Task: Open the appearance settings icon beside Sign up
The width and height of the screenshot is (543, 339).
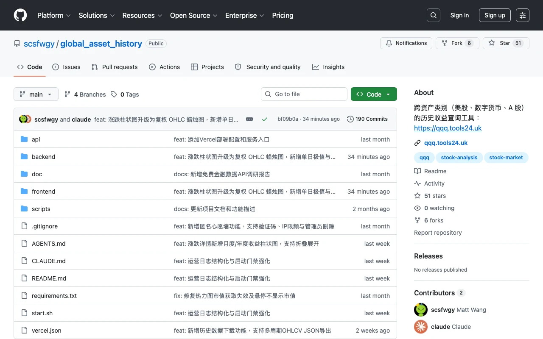Action: click(523, 15)
